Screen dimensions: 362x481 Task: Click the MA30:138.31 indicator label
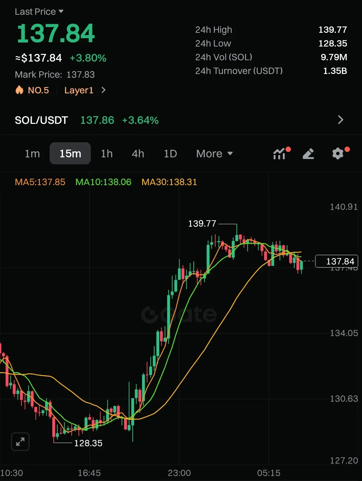click(x=169, y=182)
